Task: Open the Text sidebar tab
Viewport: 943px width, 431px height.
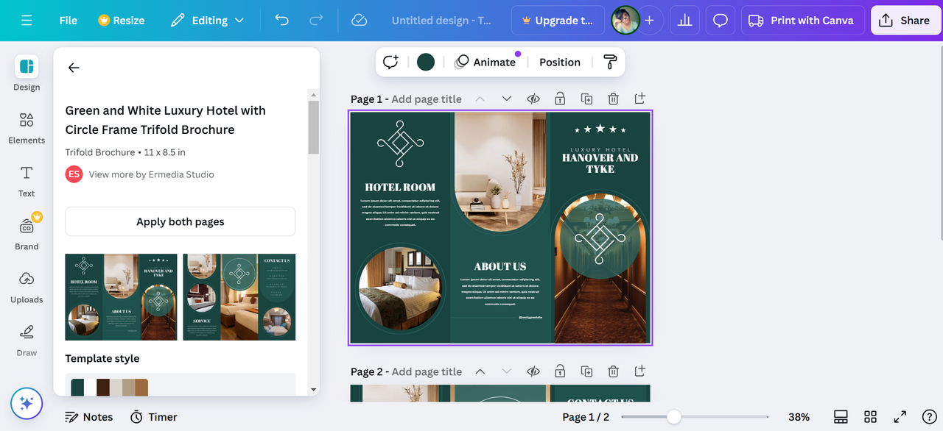Action: point(27,182)
